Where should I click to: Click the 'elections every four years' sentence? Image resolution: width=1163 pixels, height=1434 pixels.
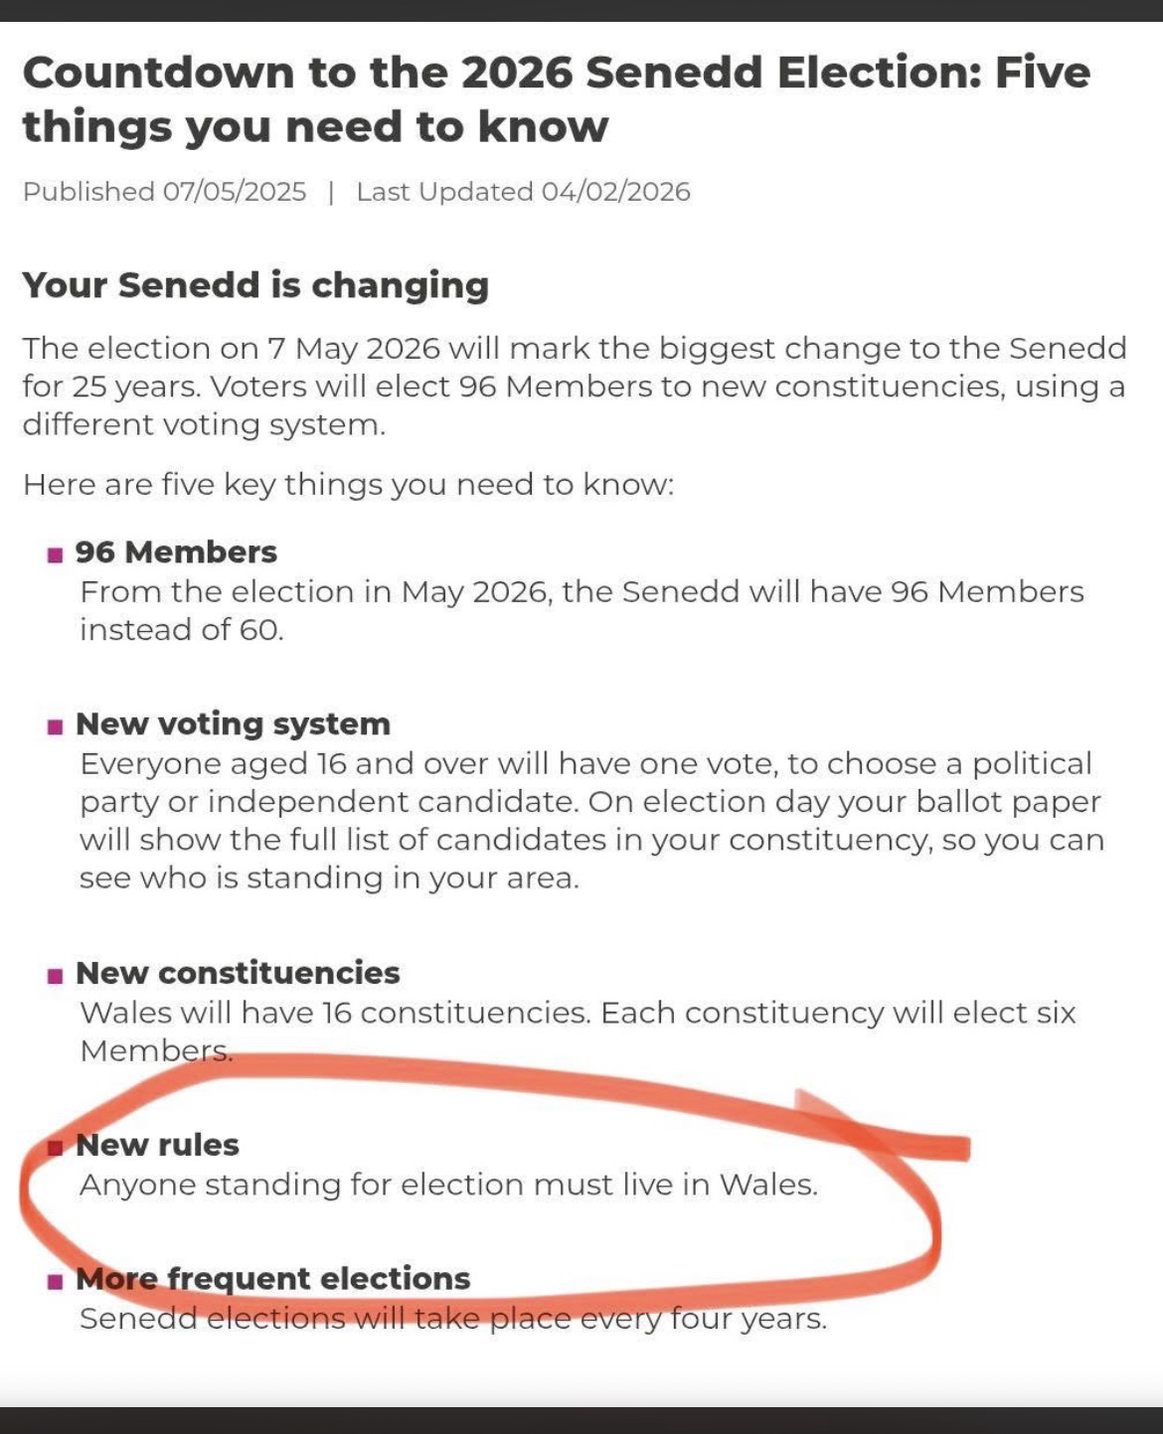452,1319
